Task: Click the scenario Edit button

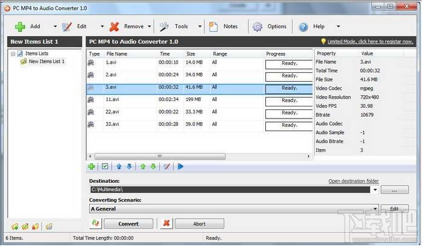Action: pos(394,209)
